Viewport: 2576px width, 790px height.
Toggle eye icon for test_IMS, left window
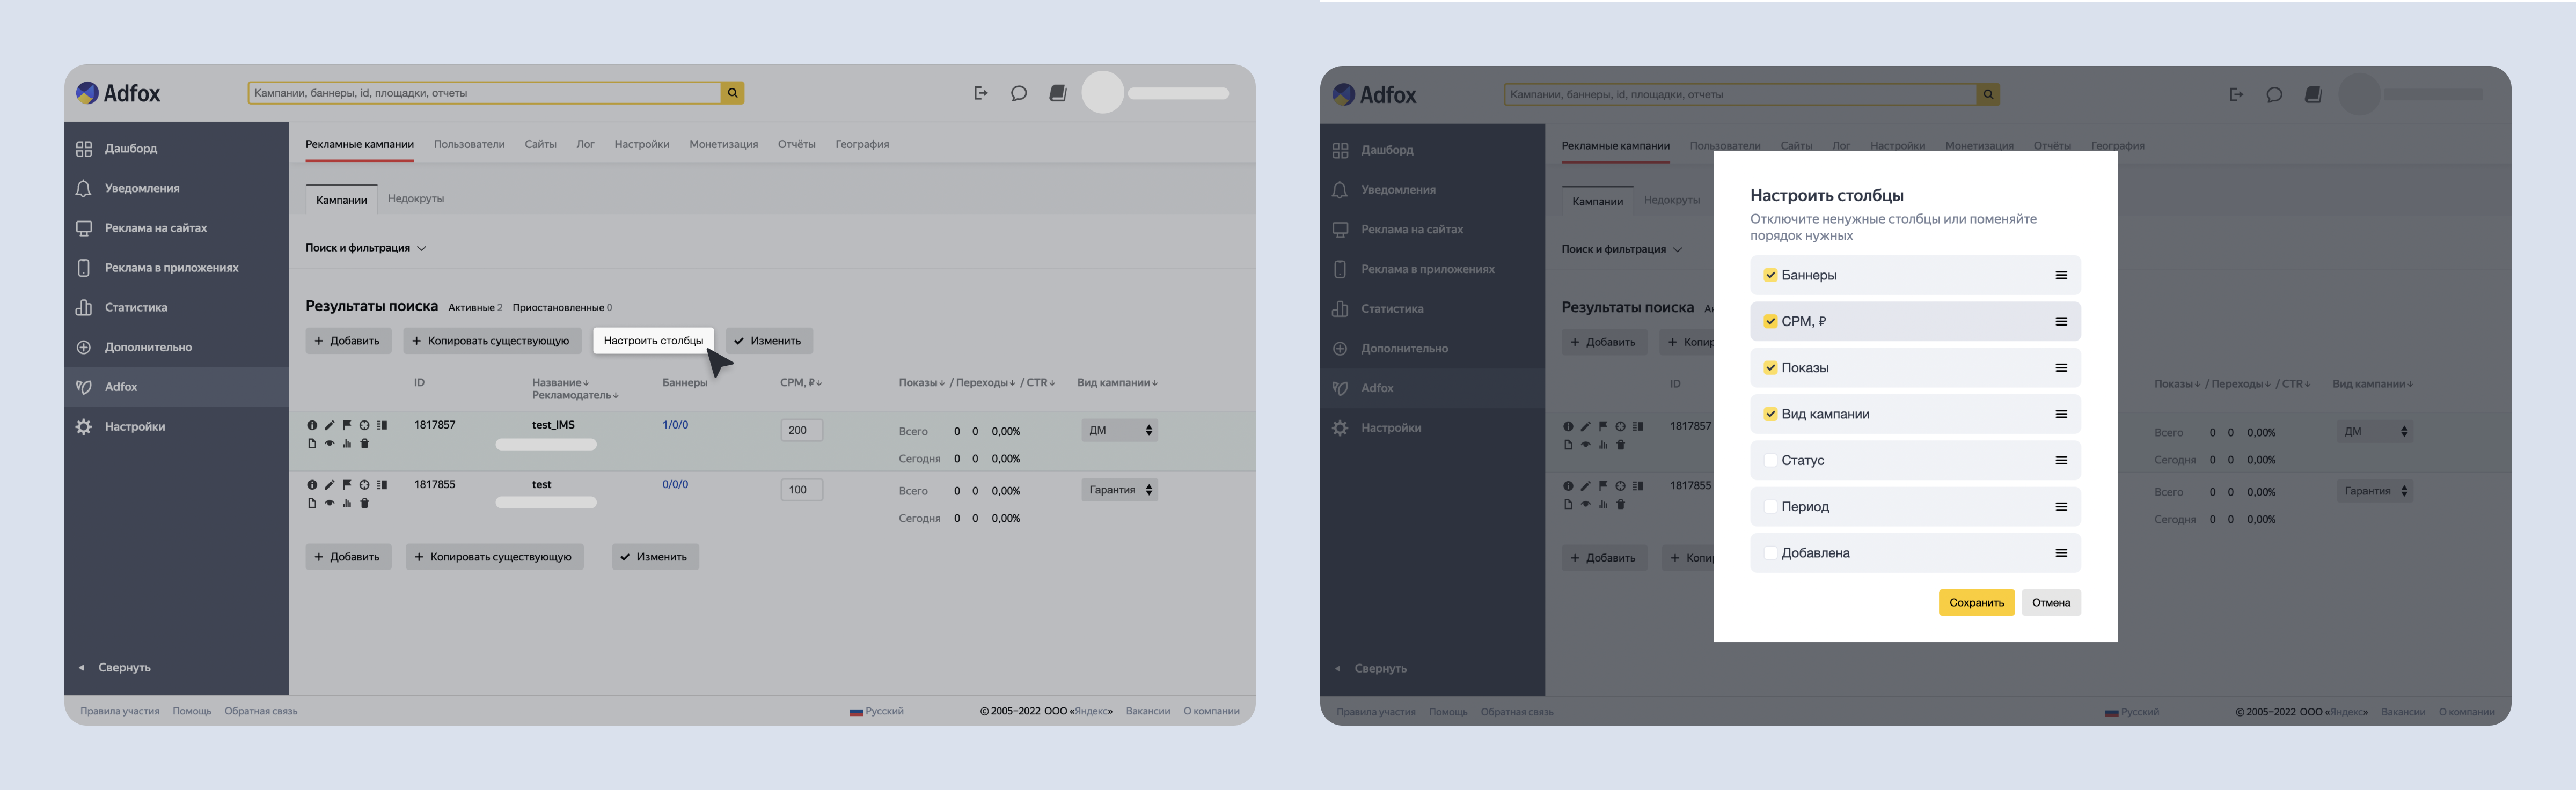(329, 444)
